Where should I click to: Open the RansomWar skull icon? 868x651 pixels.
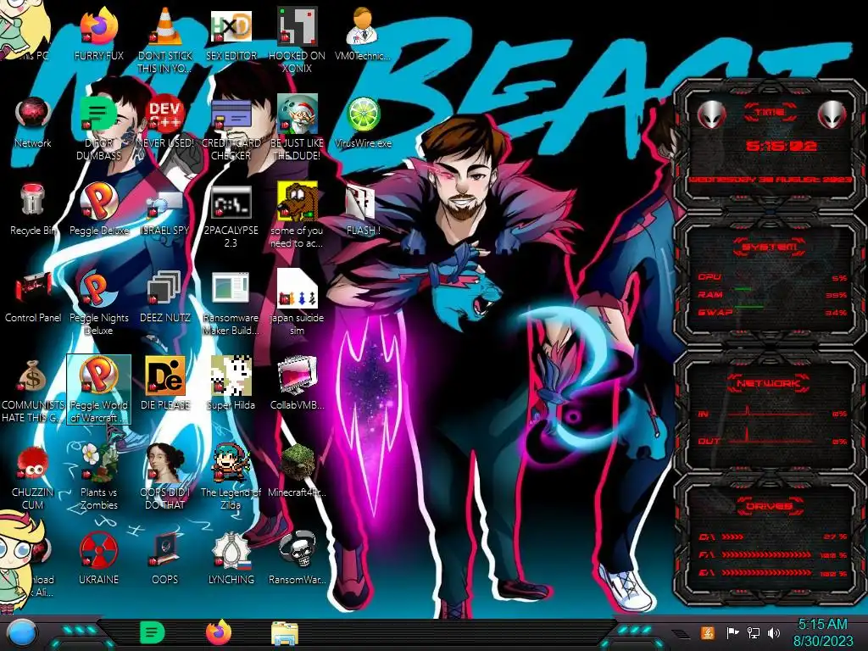coord(297,550)
